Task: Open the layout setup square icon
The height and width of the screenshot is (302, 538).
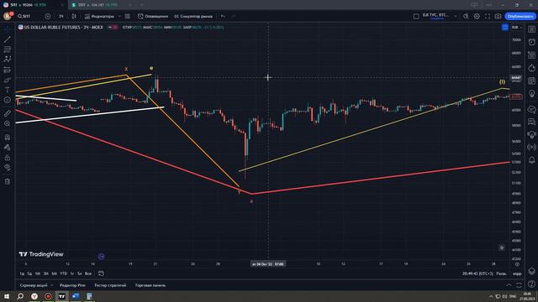Action: [416, 16]
